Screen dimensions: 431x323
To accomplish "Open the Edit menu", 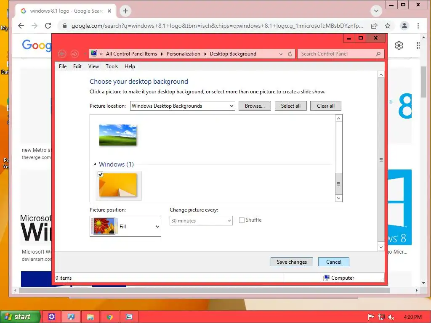I will [77, 66].
